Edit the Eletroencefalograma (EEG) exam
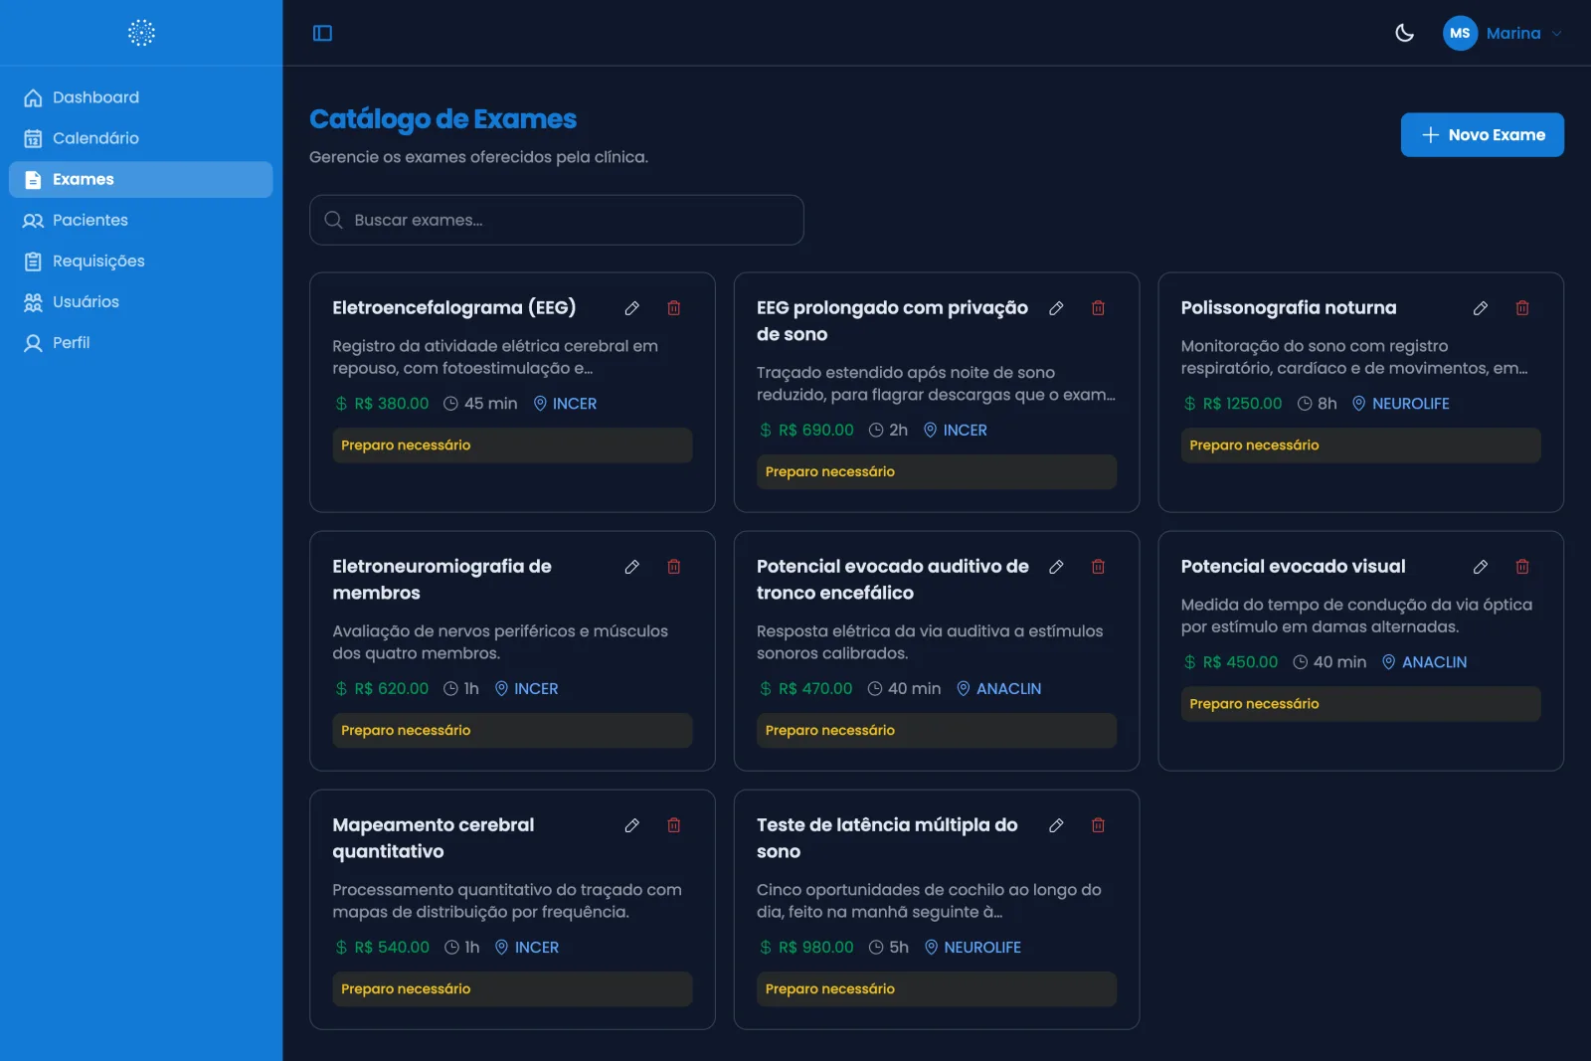The height and width of the screenshot is (1061, 1591). [x=631, y=308]
